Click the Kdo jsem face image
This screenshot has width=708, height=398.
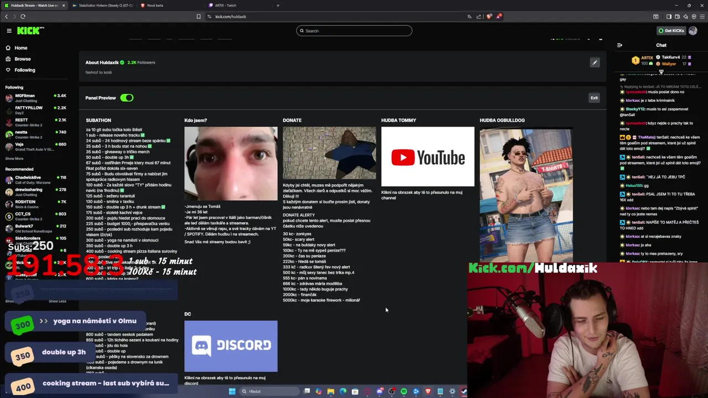tap(231, 164)
